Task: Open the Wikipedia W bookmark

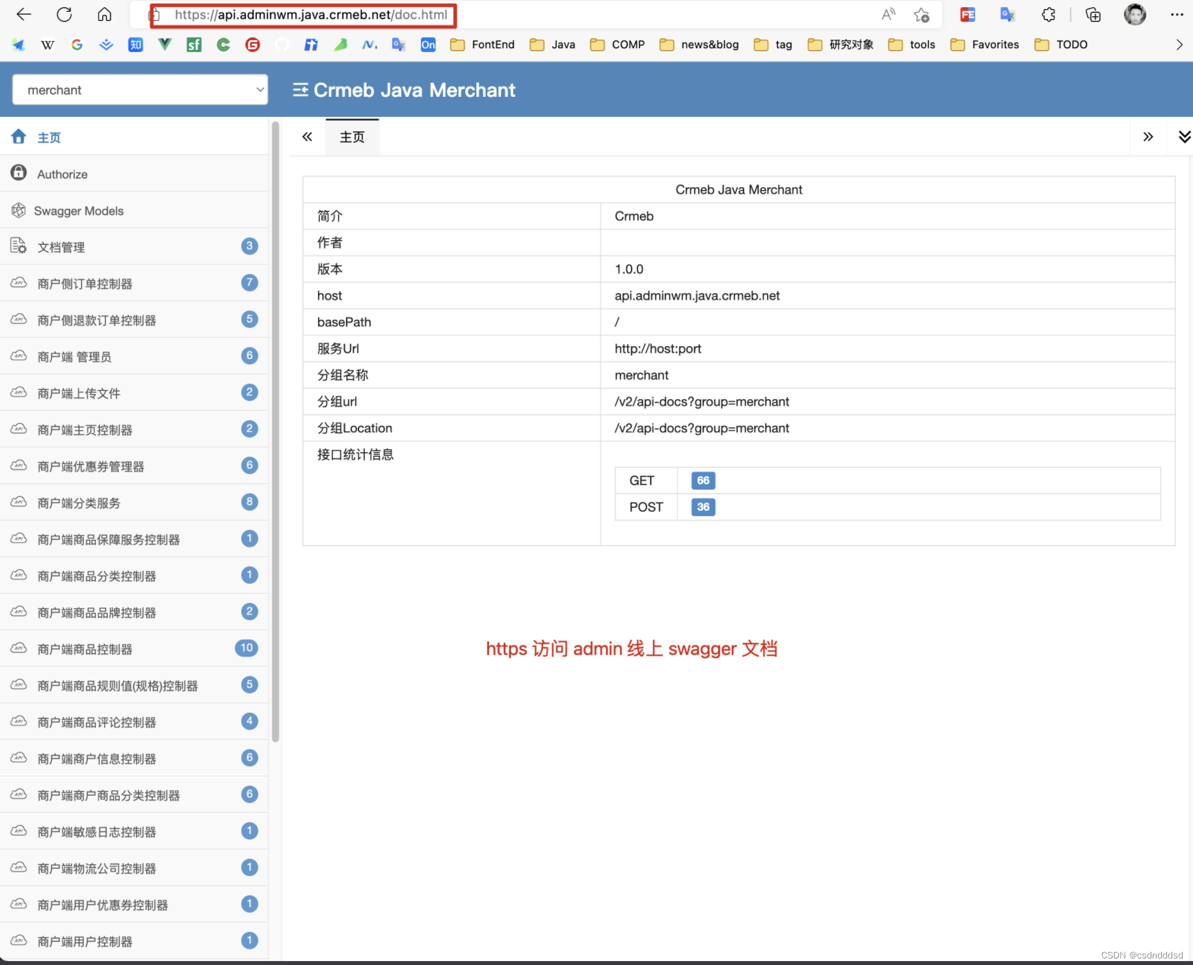Action: (x=47, y=44)
